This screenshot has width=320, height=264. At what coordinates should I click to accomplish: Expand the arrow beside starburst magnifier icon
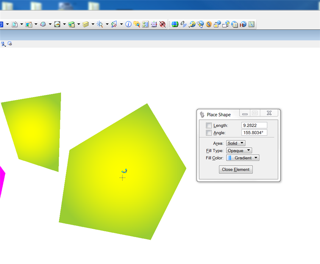click(107, 24)
